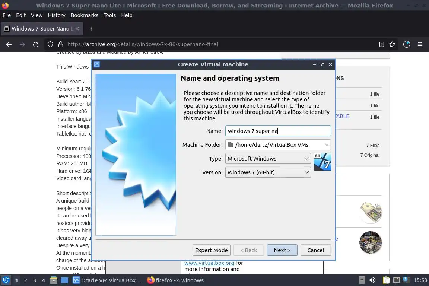This screenshot has height=286, width=429.
Task: Open the Type dropdown showing Microsoft Windows
Action: click(268, 159)
